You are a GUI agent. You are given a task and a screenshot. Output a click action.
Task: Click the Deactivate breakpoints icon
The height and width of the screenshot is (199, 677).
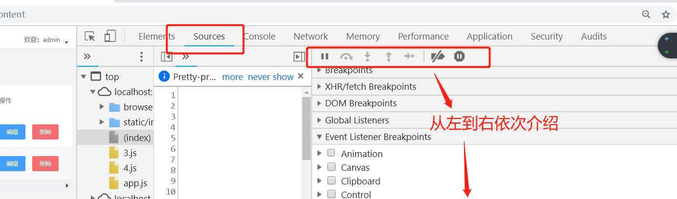(x=438, y=57)
